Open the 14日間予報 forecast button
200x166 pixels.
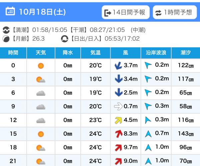pos(125,13)
